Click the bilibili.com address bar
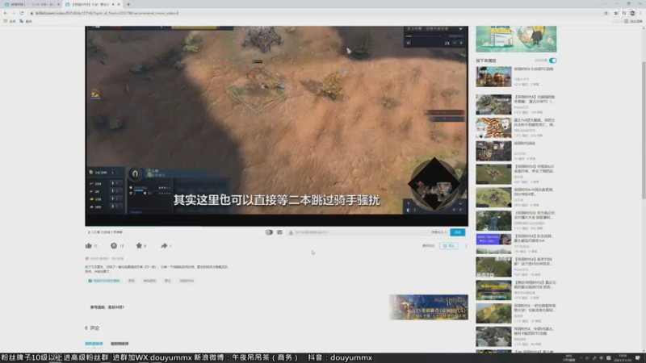The height and width of the screenshot is (363, 646). [313, 13]
